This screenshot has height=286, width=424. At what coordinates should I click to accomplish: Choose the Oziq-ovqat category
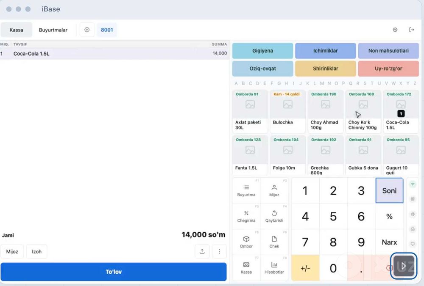pos(262,69)
